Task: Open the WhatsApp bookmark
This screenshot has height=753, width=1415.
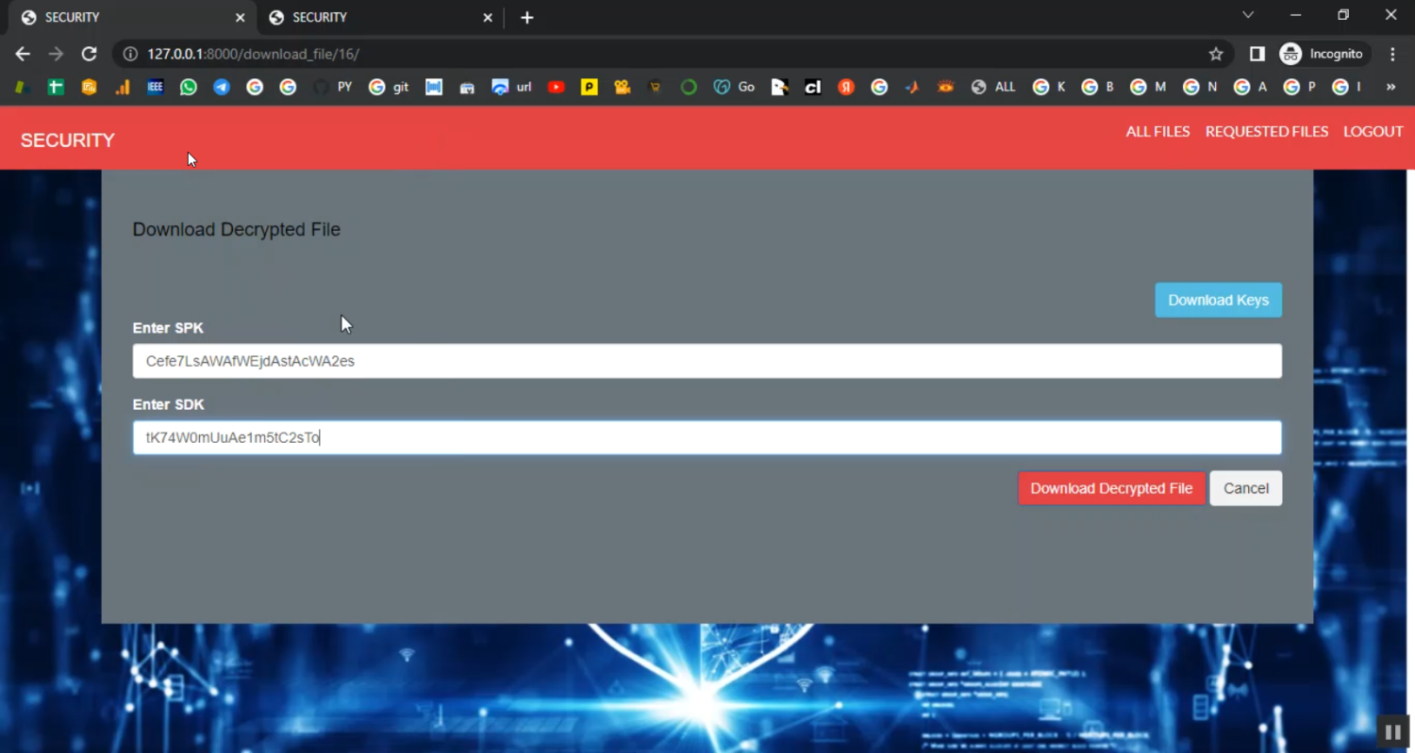Action: 189,87
